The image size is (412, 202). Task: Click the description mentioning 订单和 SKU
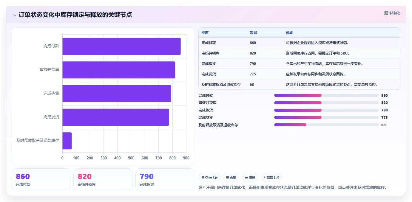(x=318, y=53)
